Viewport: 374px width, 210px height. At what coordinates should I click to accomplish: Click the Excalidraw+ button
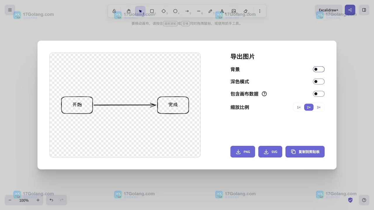(x=329, y=10)
